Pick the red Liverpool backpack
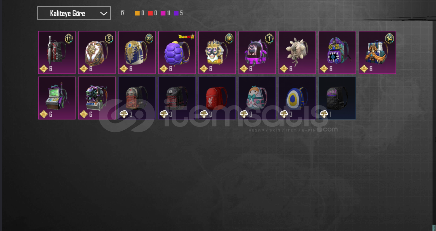436x231 pixels. coord(217,98)
